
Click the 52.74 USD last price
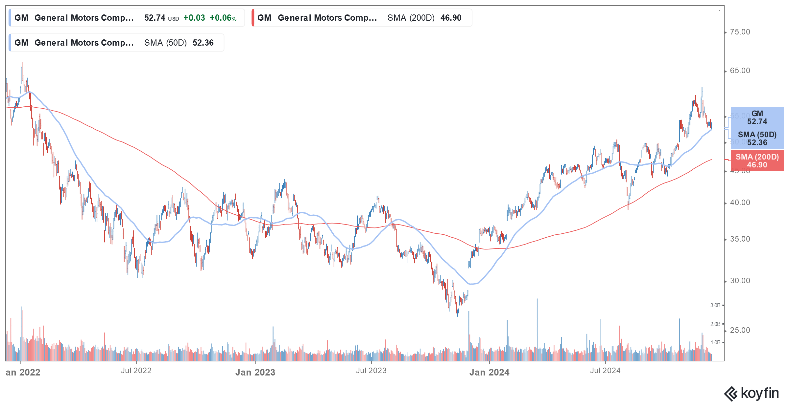(162, 18)
